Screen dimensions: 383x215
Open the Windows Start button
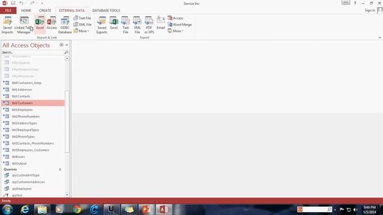(8, 210)
